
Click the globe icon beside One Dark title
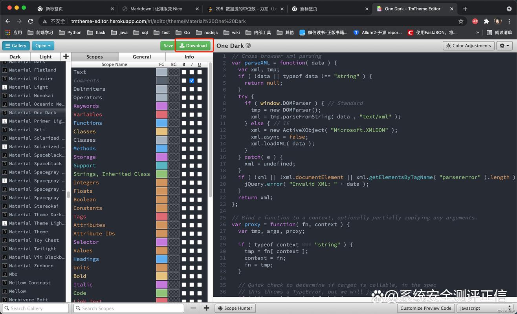(248, 46)
